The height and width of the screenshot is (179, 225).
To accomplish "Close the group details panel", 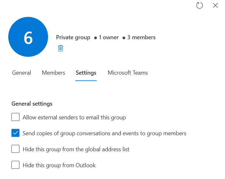I will click(x=215, y=5).
